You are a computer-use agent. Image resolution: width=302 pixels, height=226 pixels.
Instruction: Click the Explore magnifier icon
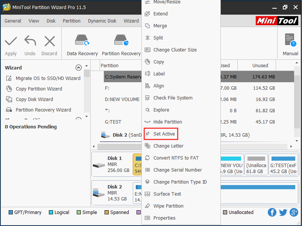coord(147,110)
